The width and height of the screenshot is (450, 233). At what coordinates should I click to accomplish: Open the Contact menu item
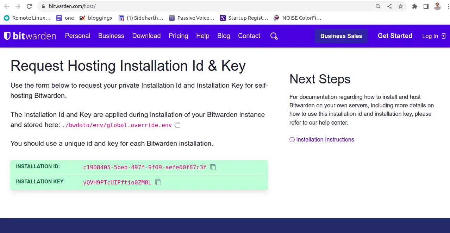249,36
